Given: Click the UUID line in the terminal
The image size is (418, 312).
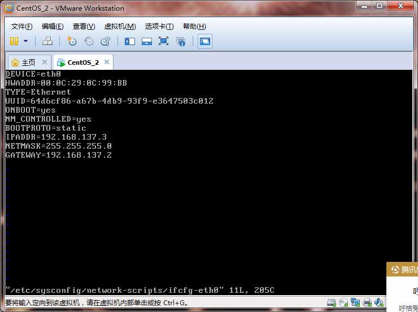Looking at the screenshot, I should point(109,101).
